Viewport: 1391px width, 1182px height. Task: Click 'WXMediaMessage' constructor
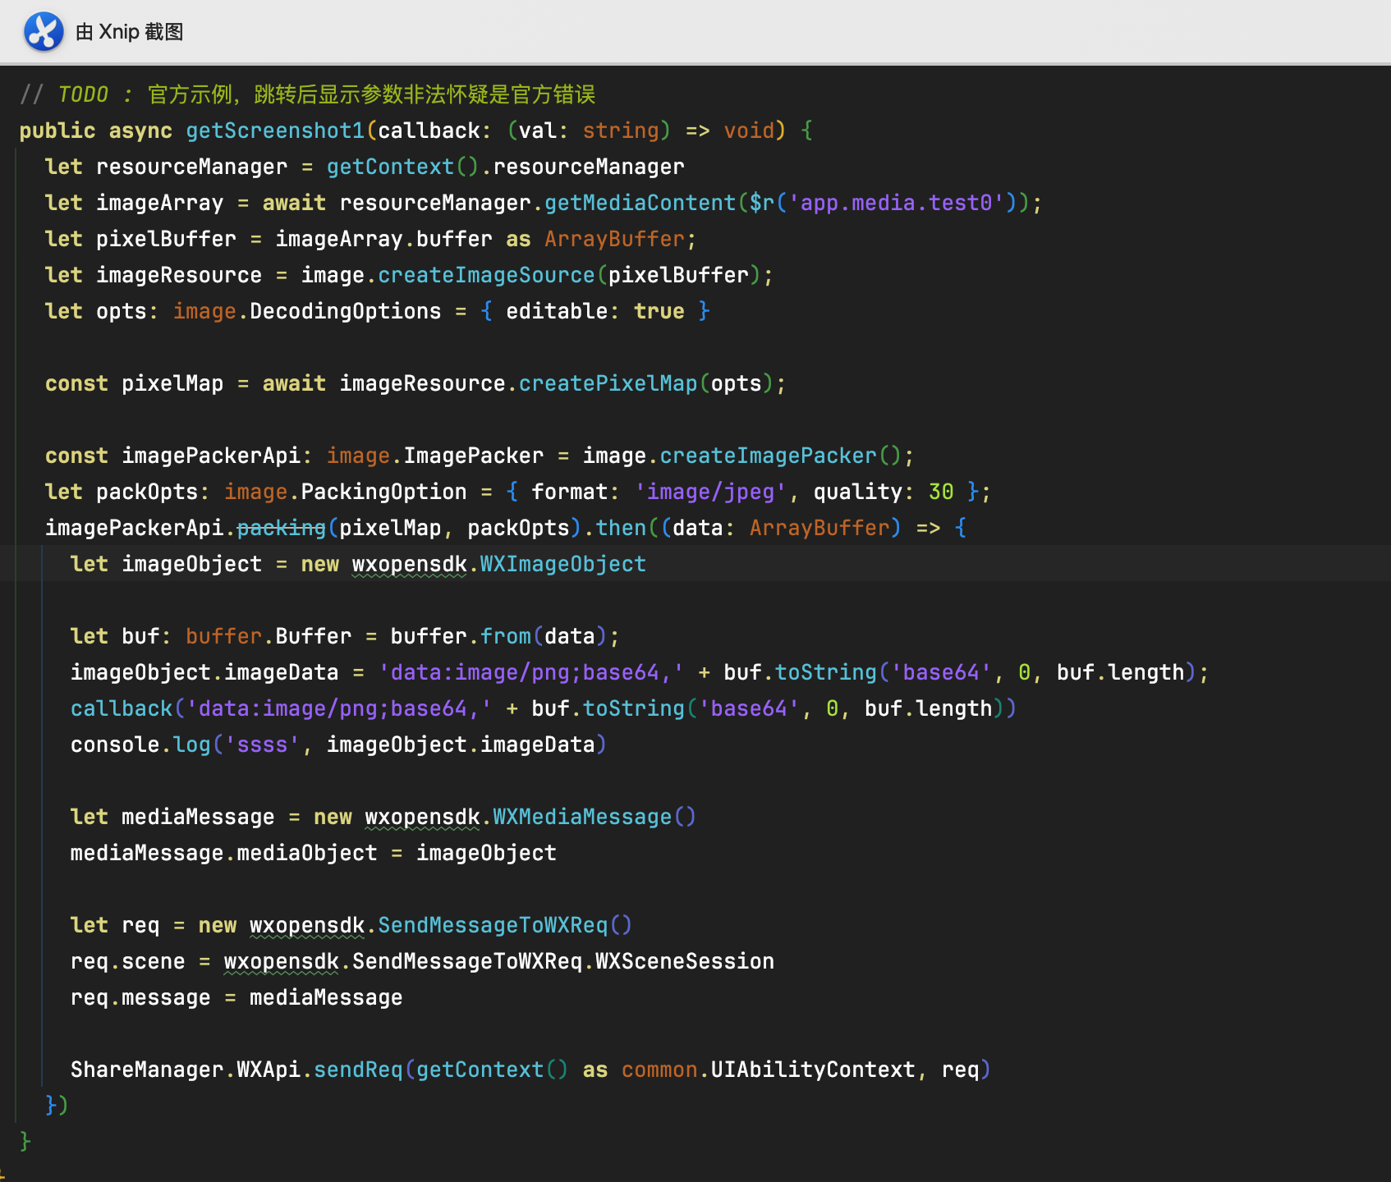[582, 817]
